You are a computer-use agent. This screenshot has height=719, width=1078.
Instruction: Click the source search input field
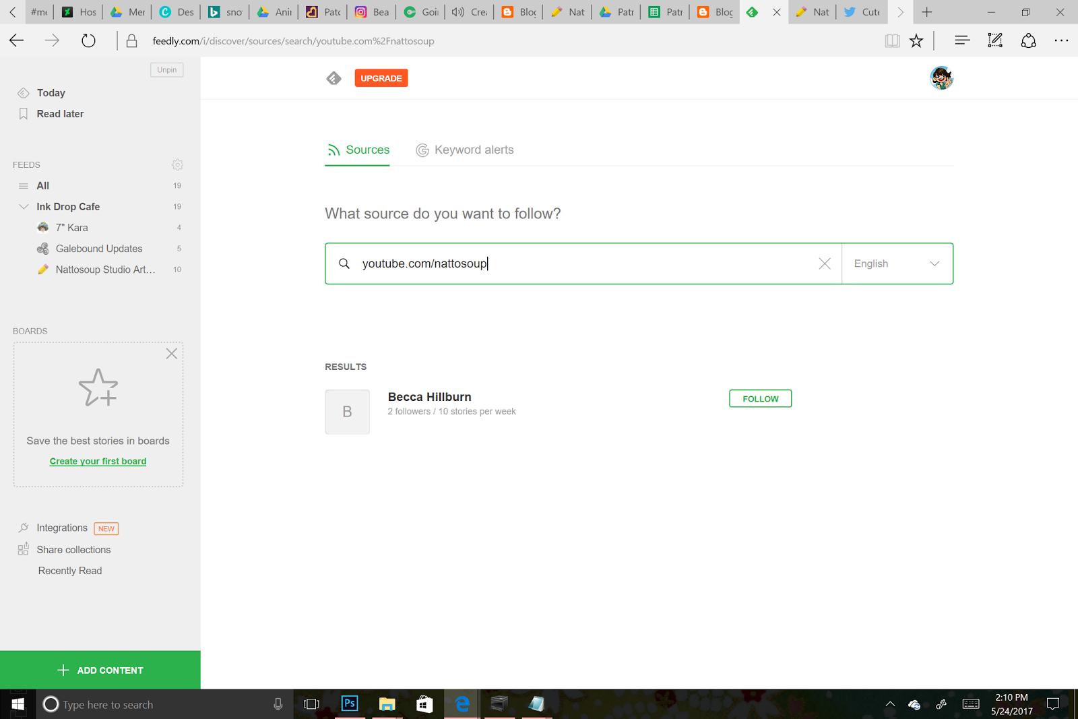pos(584,263)
